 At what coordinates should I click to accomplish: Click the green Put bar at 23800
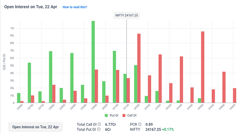51,77
